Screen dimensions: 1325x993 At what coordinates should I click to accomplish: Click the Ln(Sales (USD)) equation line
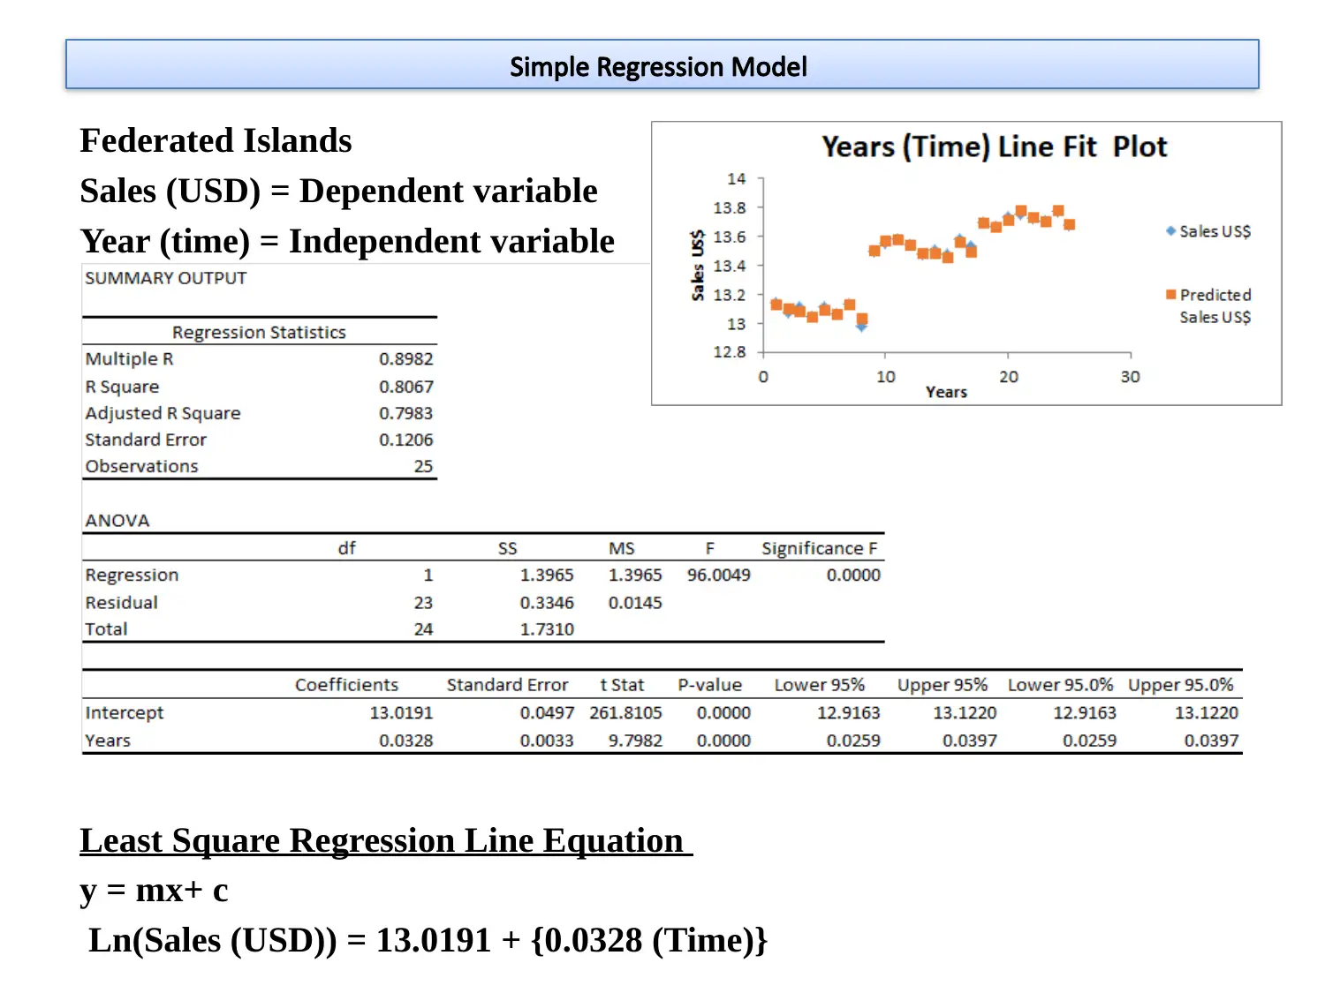[428, 940]
